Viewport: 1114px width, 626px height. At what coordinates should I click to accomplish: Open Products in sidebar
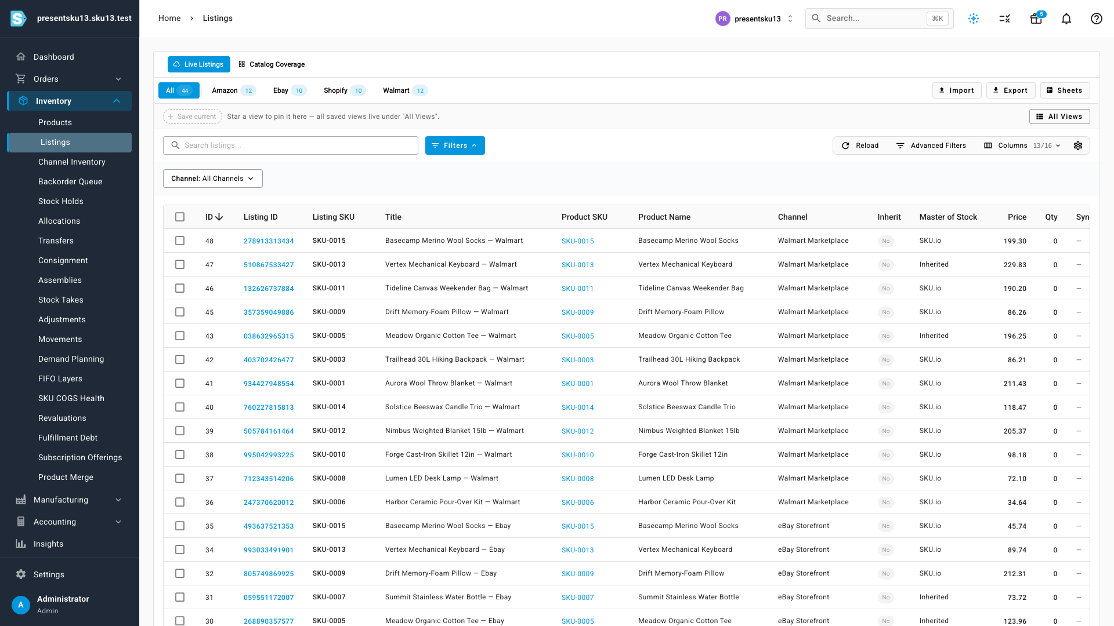click(x=55, y=122)
